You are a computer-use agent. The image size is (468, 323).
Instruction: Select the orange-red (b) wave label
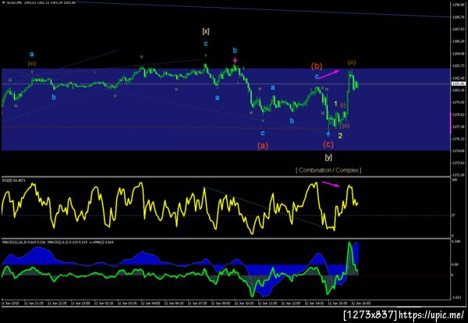tap(317, 66)
